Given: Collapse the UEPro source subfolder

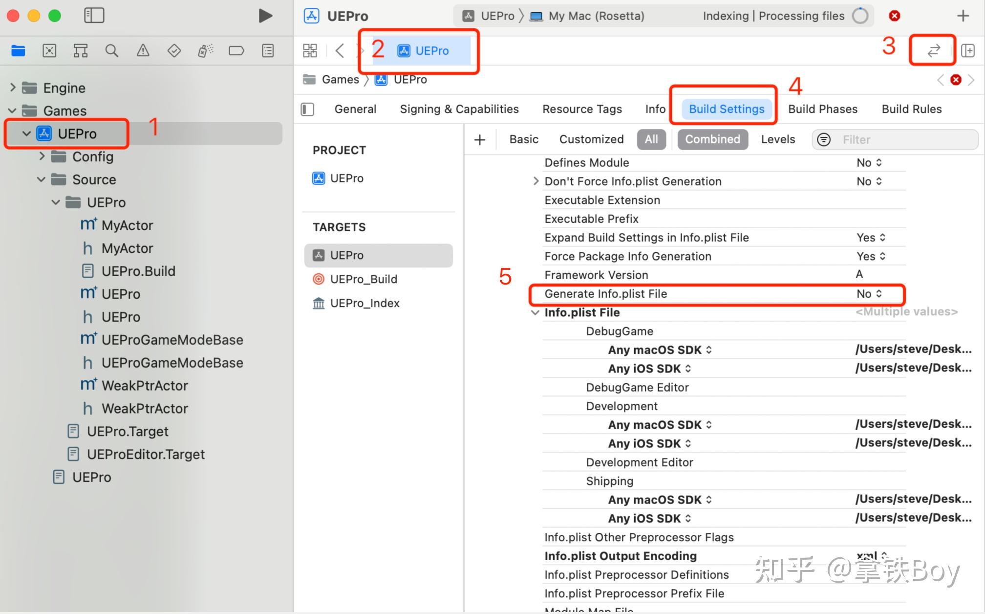Looking at the screenshot, I should 56,202.
